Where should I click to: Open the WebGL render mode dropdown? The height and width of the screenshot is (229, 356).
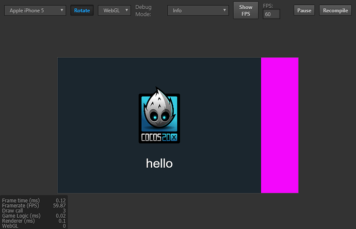click(x=115, y=10)
